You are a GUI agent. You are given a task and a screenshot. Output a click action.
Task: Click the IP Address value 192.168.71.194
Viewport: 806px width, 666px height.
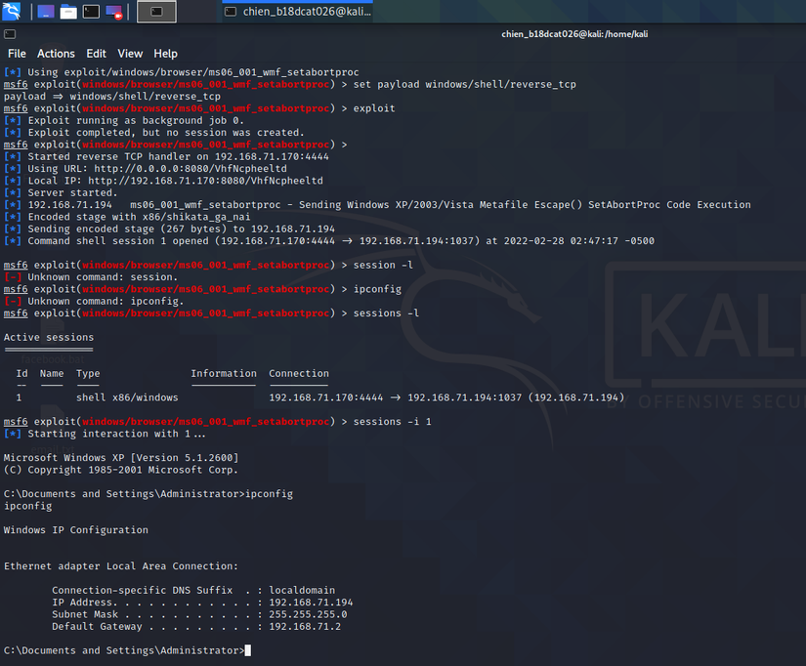coord(311,603)
